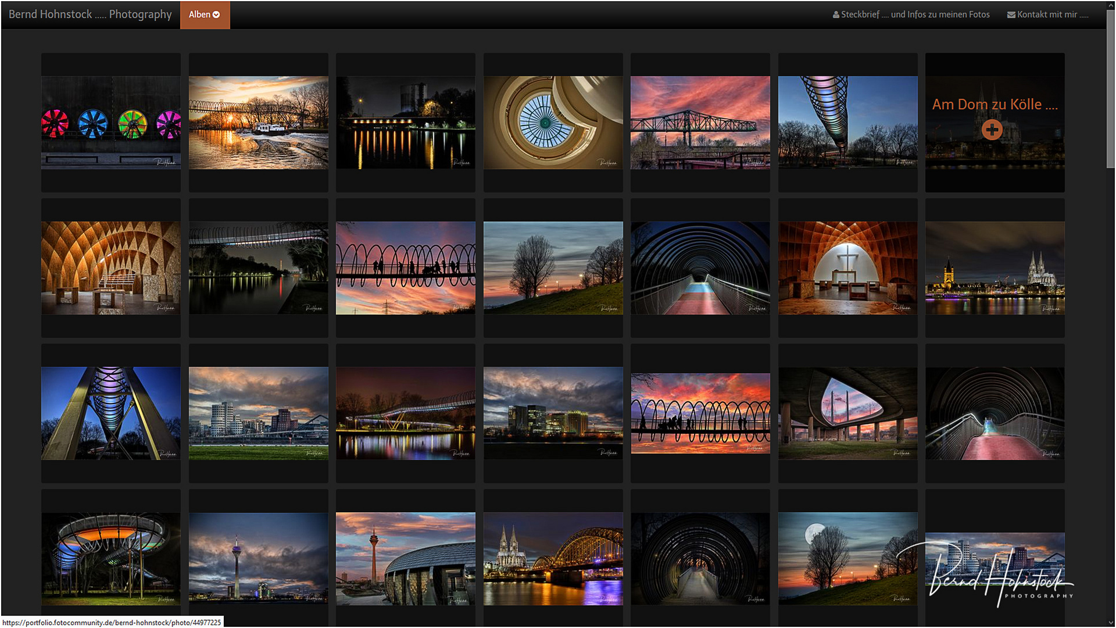The height and width of the screenshot is (628, 1116).
Task: Open the Cologne skyline at night photo
Action: pyautogui.click(x=995, y=268)
